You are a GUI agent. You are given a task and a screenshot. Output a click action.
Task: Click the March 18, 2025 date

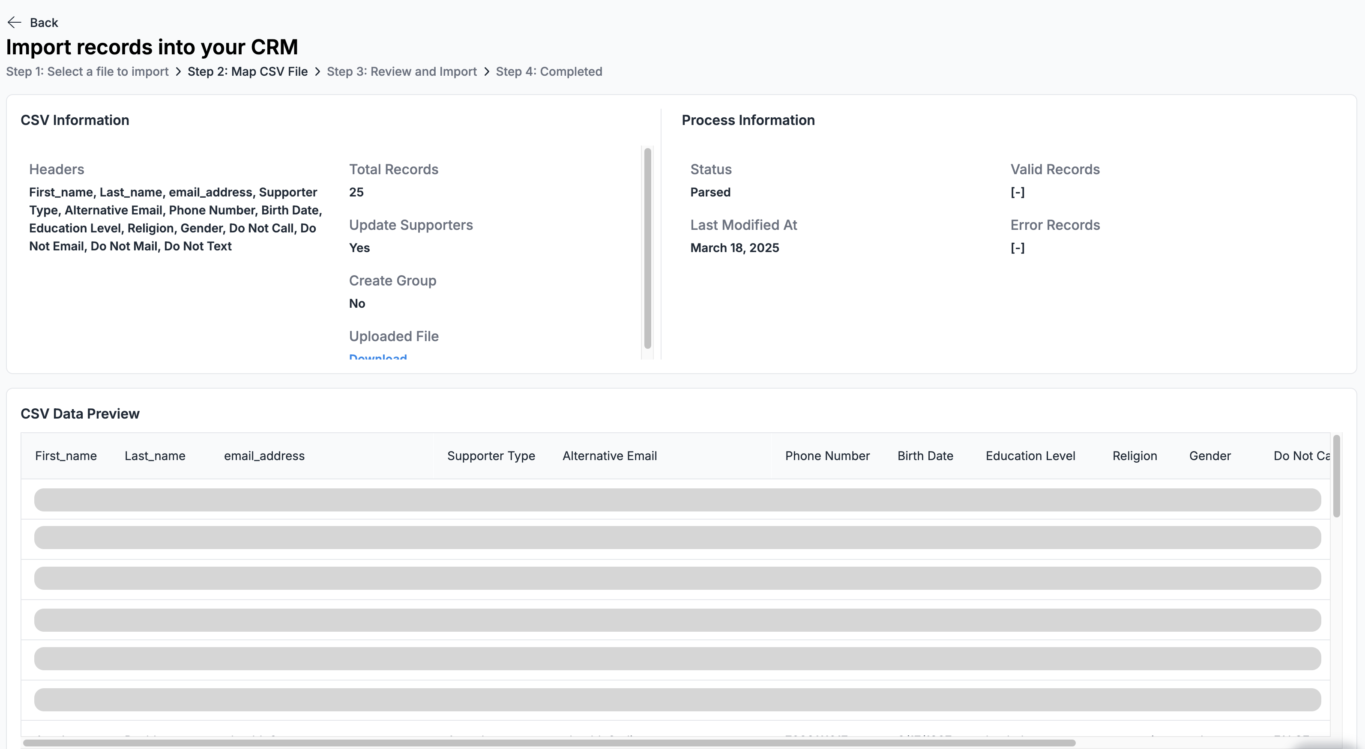tap(734, 248)
